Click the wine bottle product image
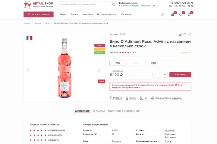 point(64,67)
